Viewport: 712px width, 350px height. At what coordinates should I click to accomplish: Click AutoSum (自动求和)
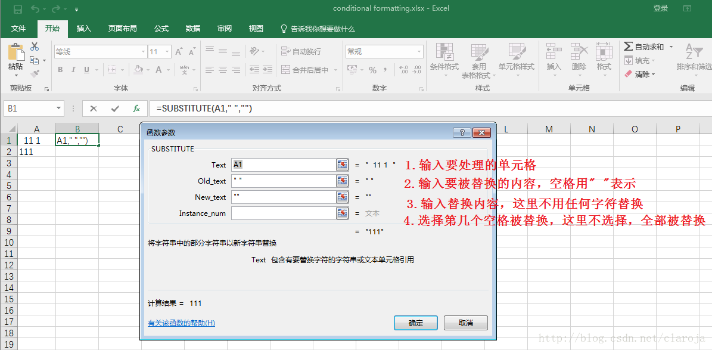[x=644, y=47]
